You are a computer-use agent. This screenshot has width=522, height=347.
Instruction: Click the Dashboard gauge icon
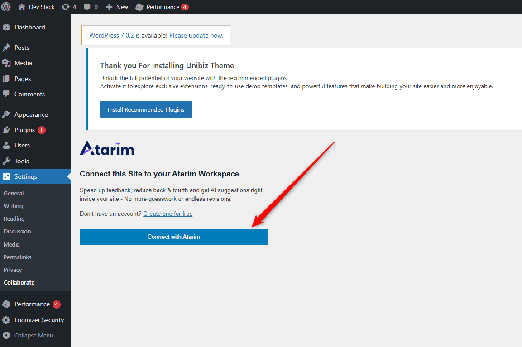coord(6,27)
